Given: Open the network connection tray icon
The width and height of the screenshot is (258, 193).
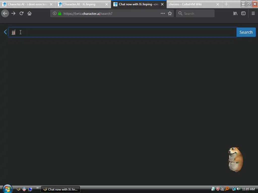Looking at the screenshot, I should pos(234,189).
